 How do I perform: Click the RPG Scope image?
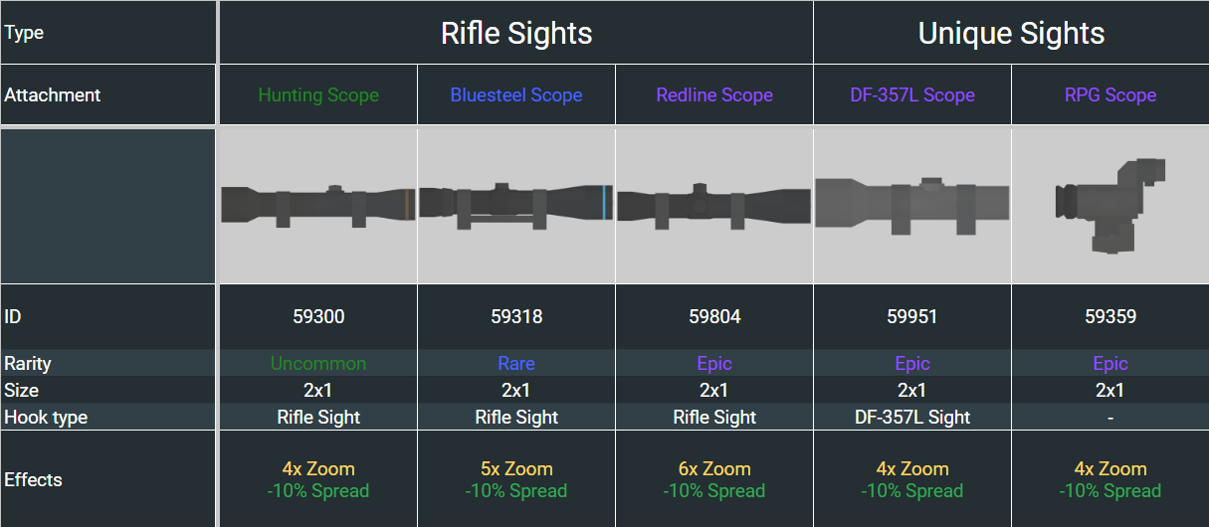click(x=1110, y=205)
